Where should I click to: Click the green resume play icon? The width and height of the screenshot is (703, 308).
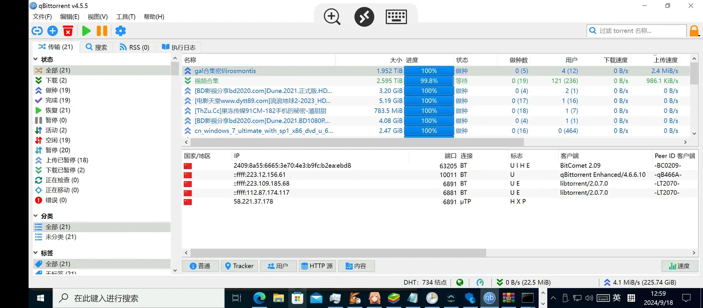point(86,31)
